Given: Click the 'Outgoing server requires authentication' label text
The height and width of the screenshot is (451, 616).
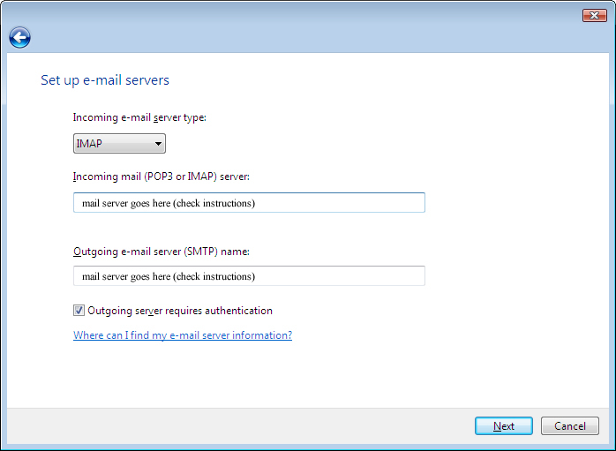Looking at the screenshot, I should coord(180,311).
